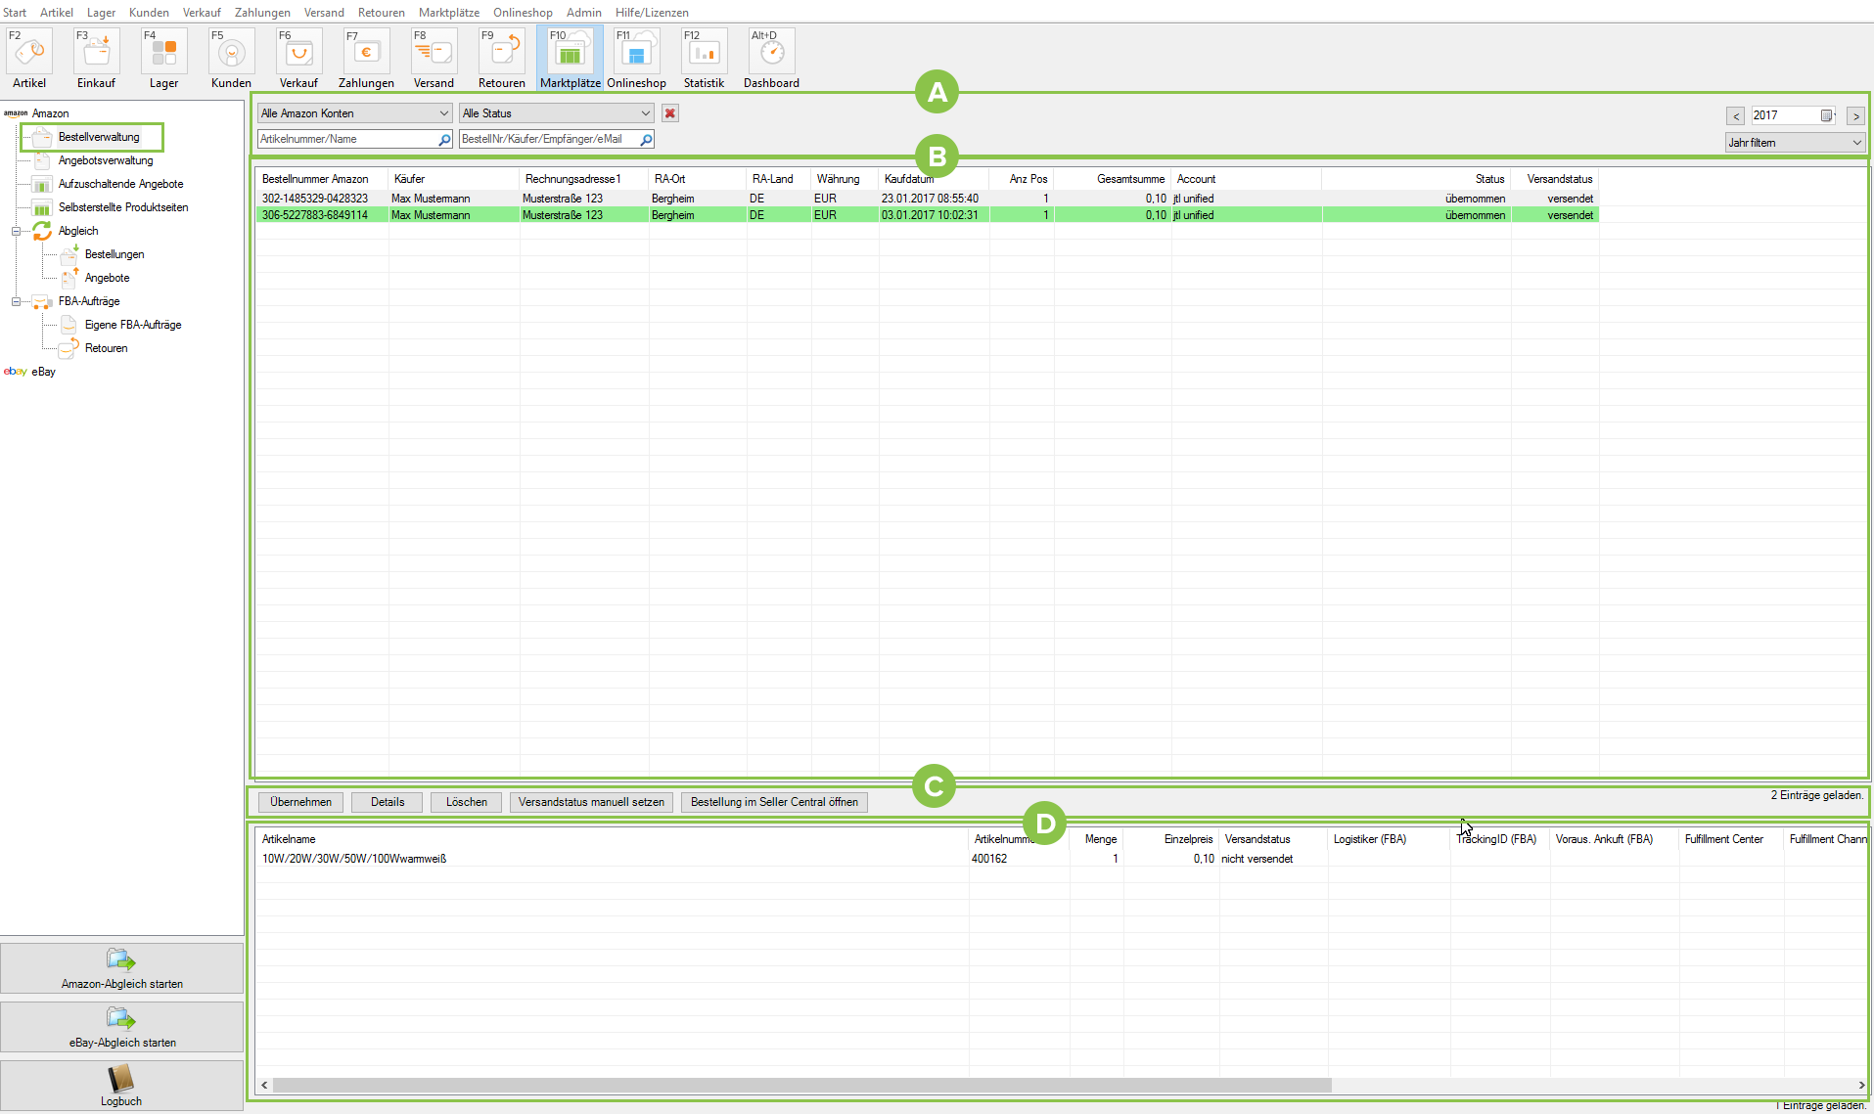Screen dimensions: 1874x1114
Task: Open the Dashboard toolbar icon
Action: click(771, 59)
